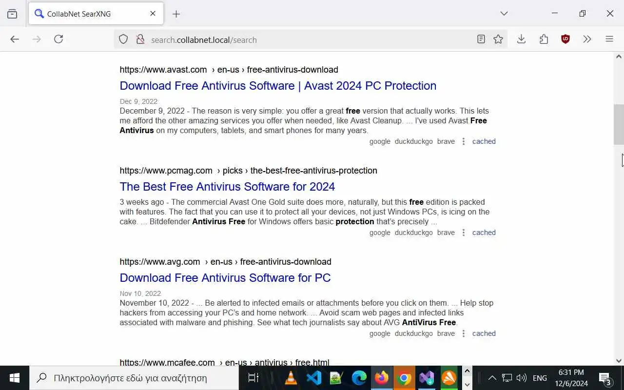
Task: Click duckduckgo engine label on PCMag result
Action: [x=414, y=233]
